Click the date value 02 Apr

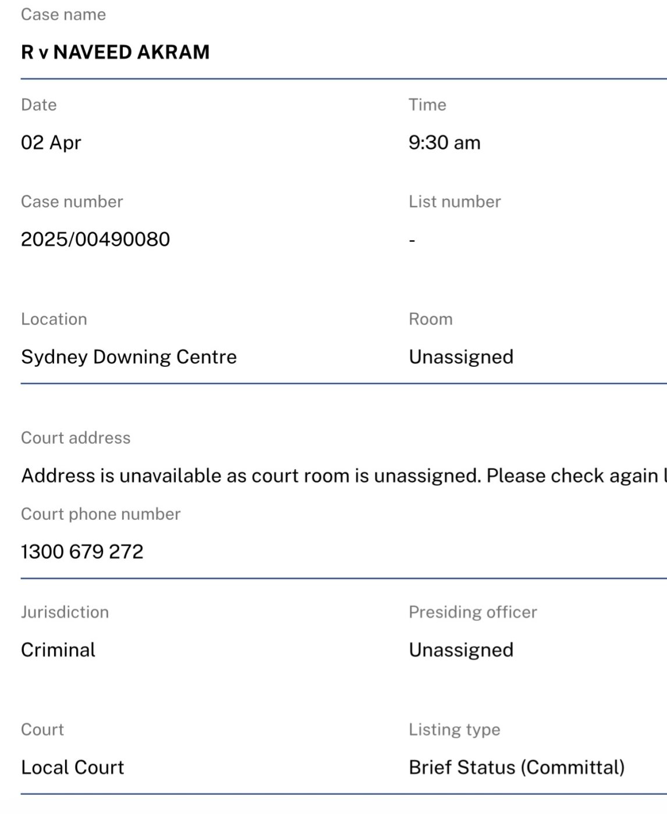click(x=51, y=142)
